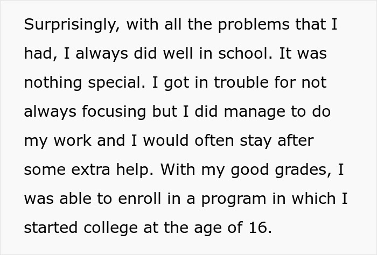Click on the word "started"
This screenshot has width=377, height=255.
51,228
